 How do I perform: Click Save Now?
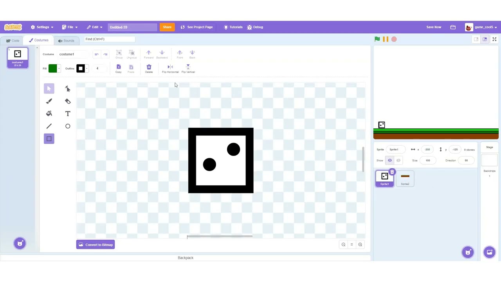click(434, 27)
